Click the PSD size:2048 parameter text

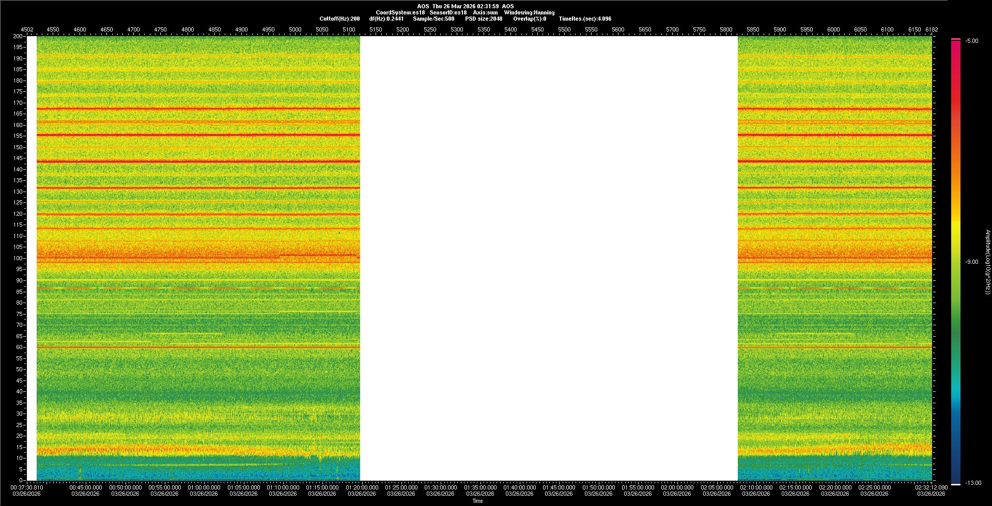click(x=484, y=19)
